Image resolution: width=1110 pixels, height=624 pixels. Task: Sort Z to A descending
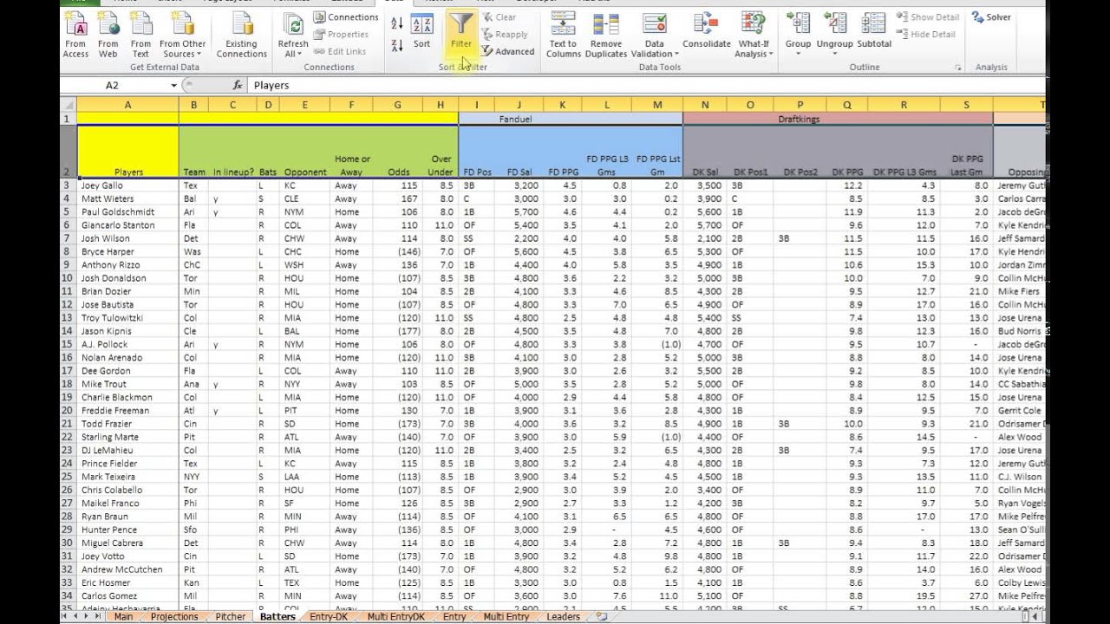397,45
